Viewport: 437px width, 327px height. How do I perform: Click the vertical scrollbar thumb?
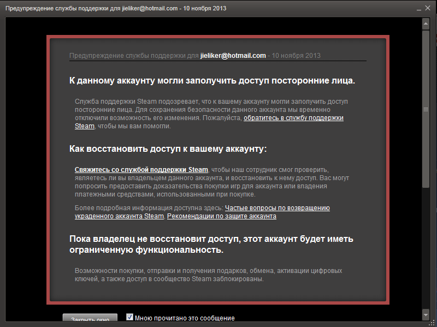pyautogui.click(x=426, y=109)
